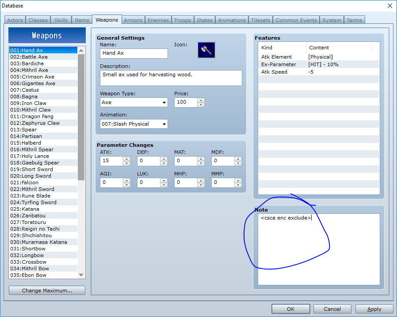Select 015:Halberd weapon
Image resolution: width=397 pixels, height=317 pixels.
[x=43, y=143]
